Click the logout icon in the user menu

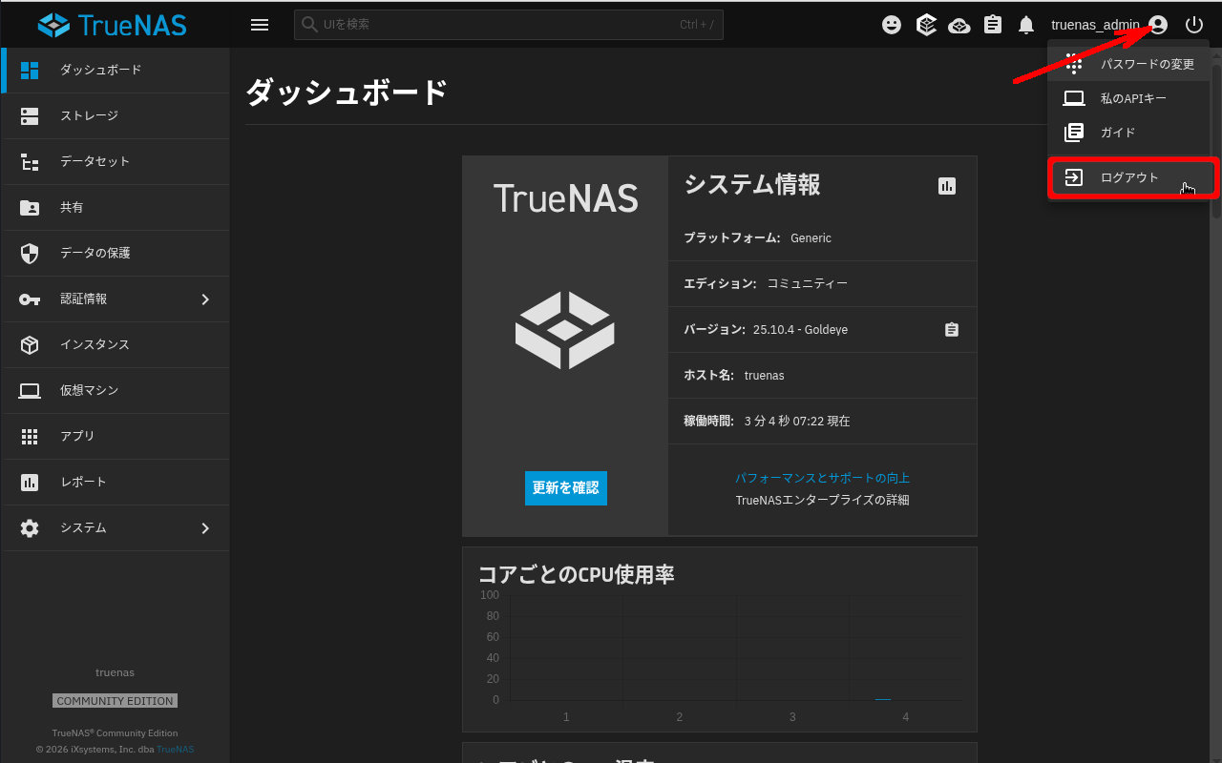[x=1074, y=177]
